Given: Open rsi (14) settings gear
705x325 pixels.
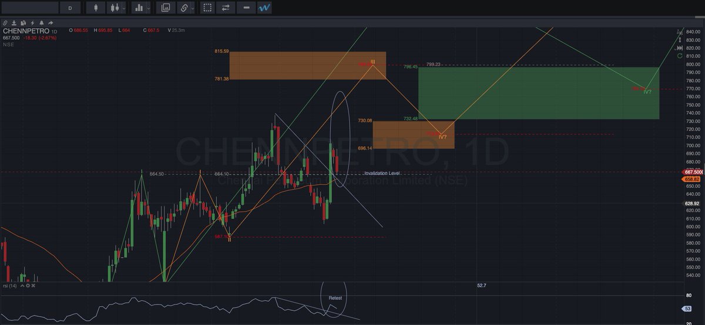Looking at the screenshot, I should 27,286.
